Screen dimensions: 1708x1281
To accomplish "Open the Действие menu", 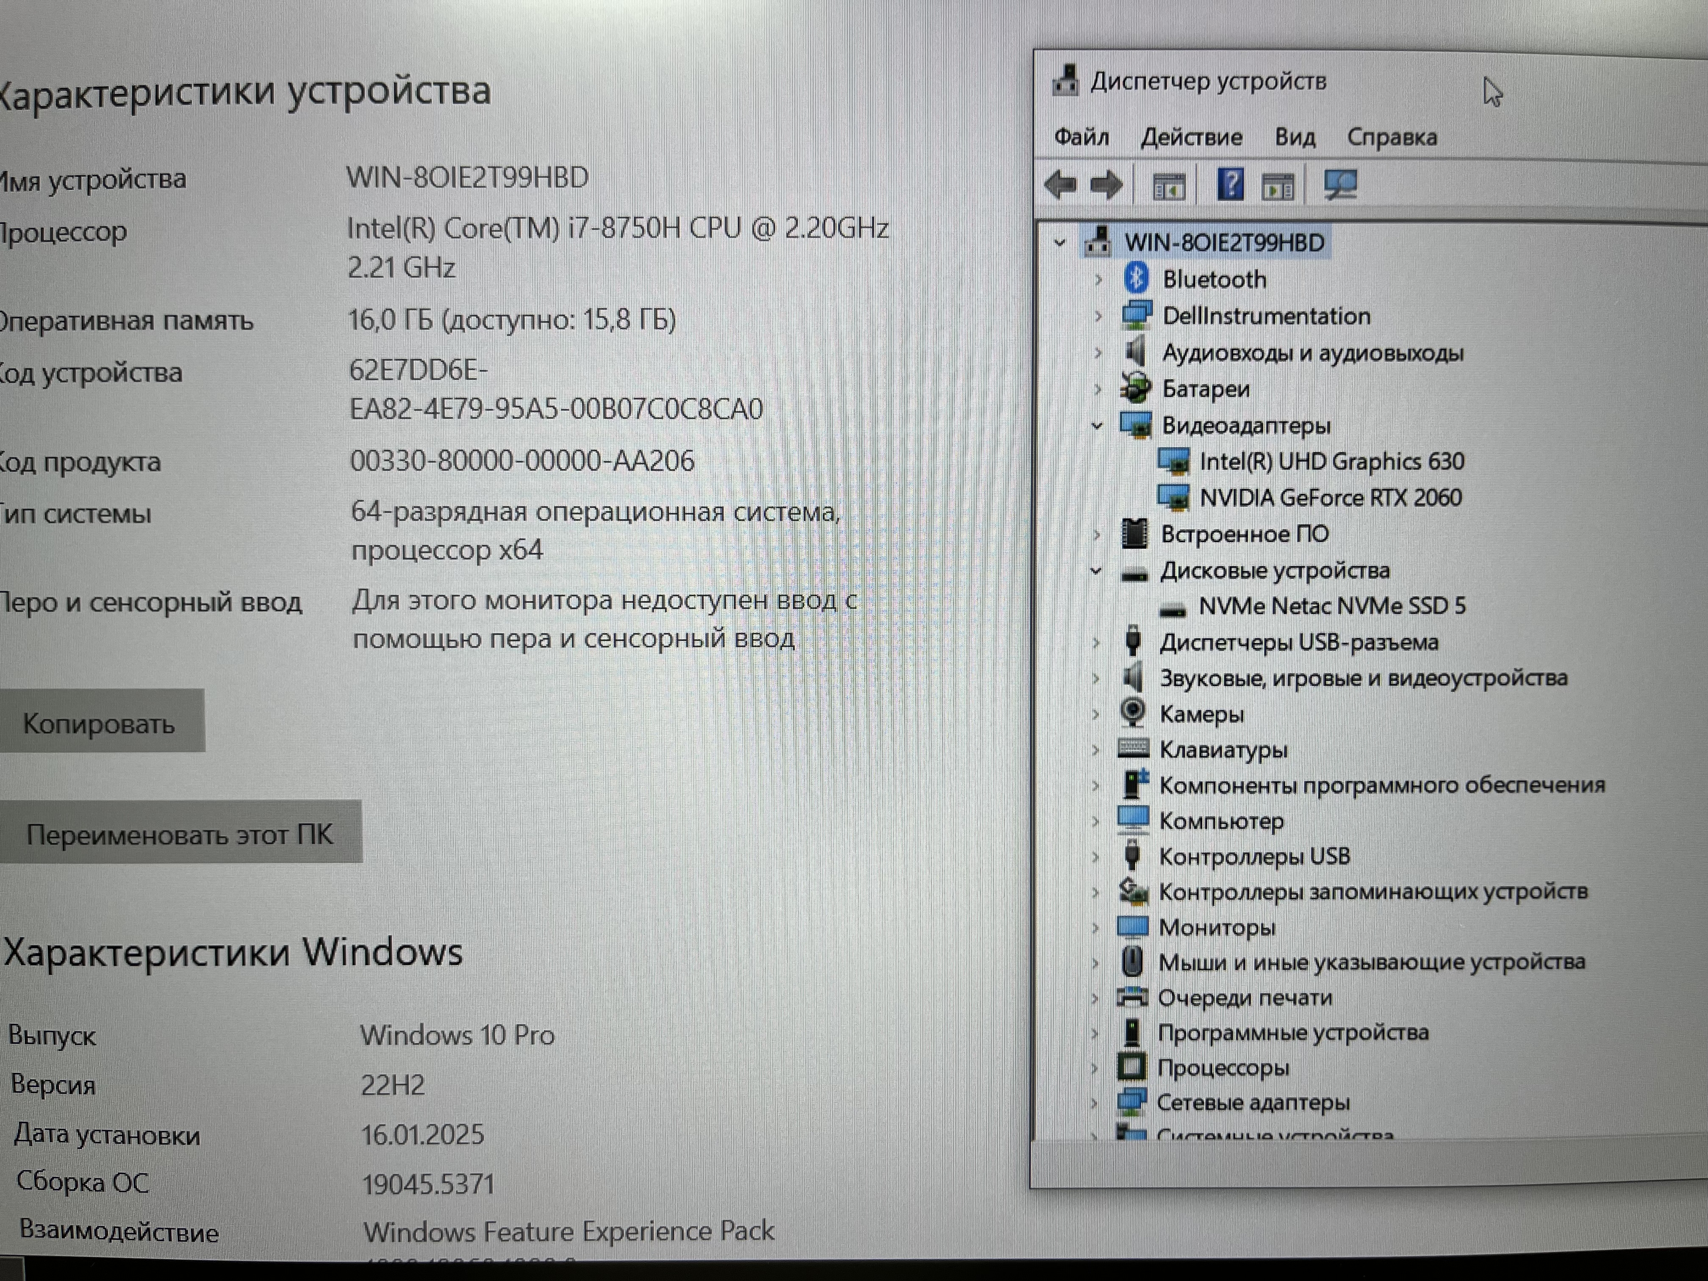I will point(1192,137).
